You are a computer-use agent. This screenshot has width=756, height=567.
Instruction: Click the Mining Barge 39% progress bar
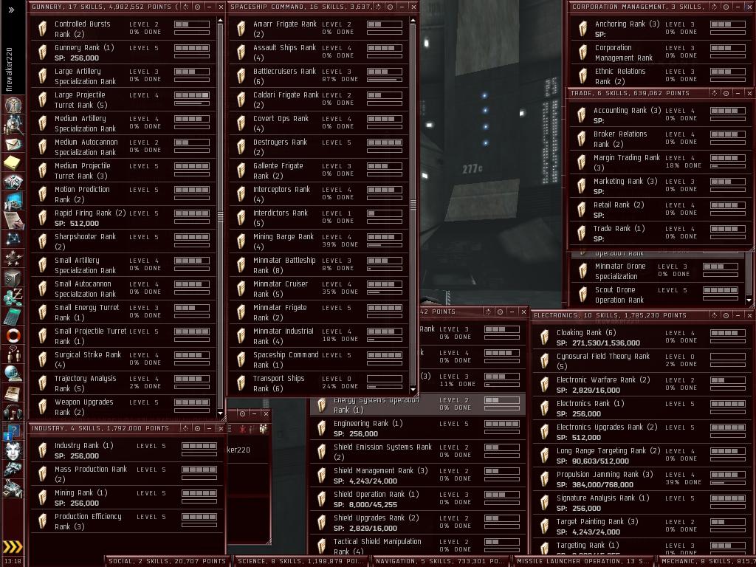[x=384, y=245]
